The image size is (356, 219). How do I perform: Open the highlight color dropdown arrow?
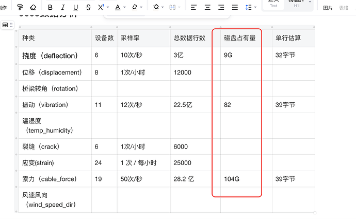(x=141, y=8)
